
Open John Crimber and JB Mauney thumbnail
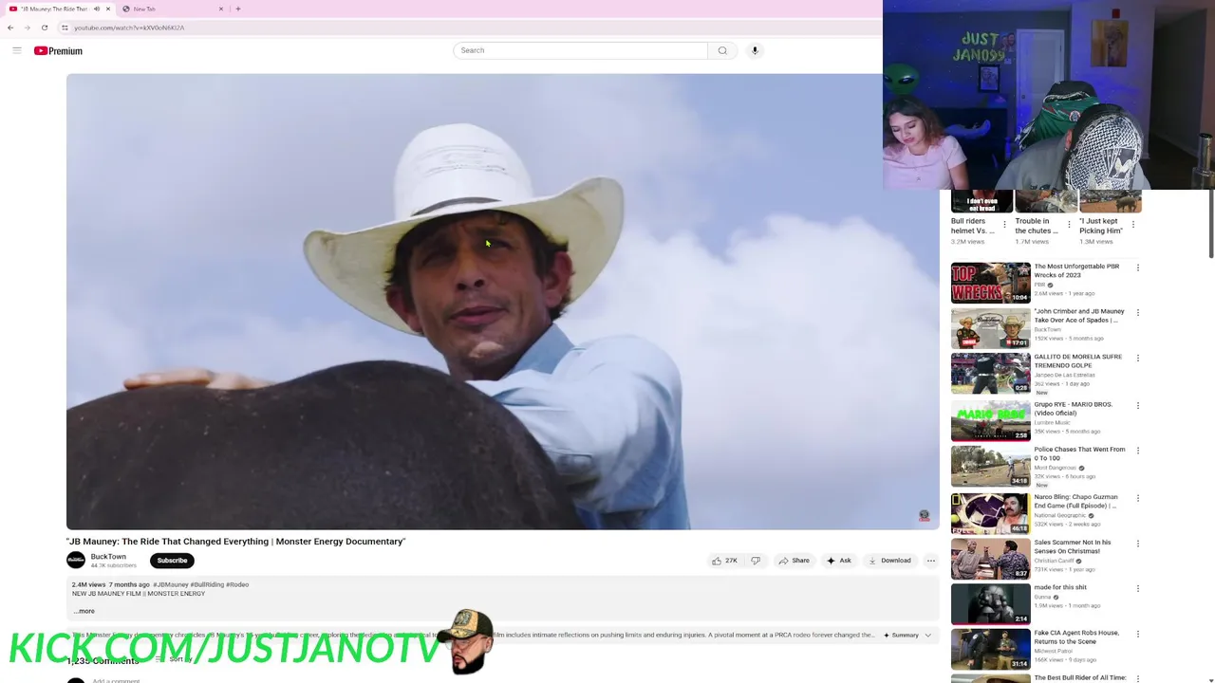point(991,328)
